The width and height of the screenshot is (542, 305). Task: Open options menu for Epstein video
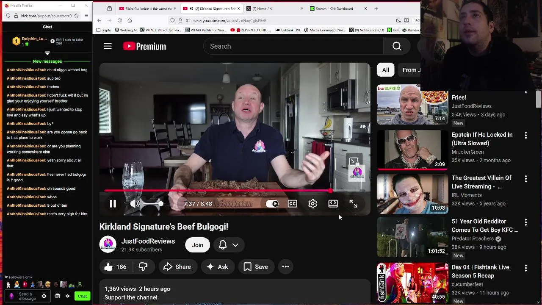click(526, 136)
